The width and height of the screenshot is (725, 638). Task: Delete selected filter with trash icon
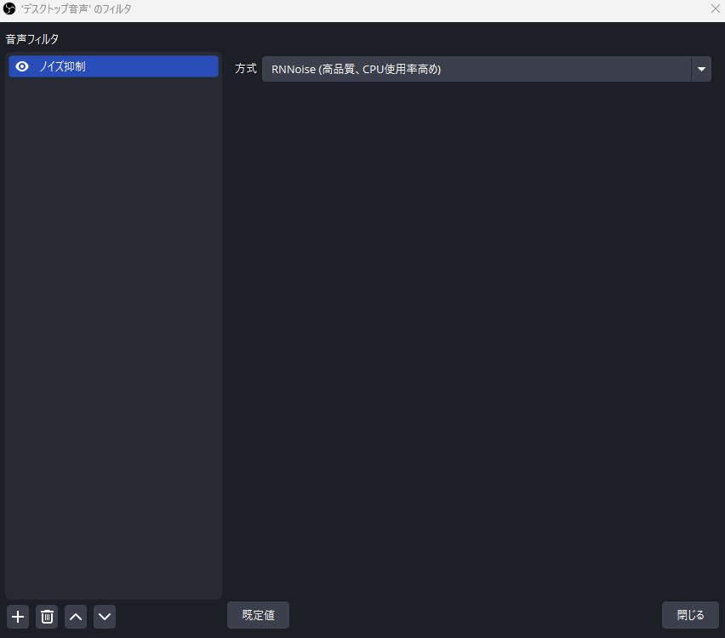tap(47, 617)
